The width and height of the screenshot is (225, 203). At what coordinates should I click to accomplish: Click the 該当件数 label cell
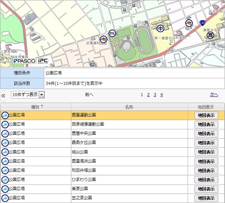pos(22,83)
